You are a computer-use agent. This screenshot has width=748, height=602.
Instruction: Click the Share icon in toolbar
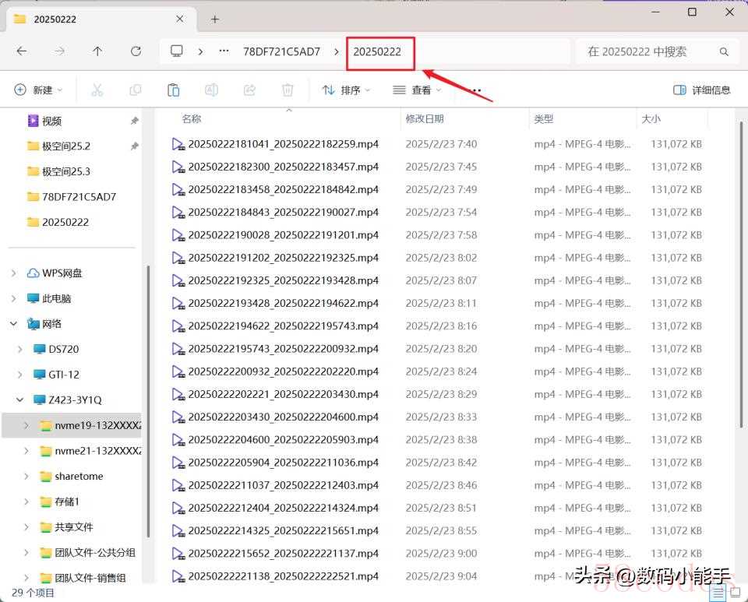249,90
